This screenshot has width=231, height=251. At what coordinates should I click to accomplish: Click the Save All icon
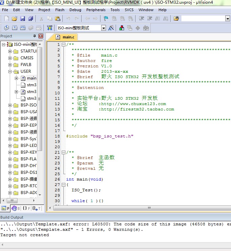[30, 19]
